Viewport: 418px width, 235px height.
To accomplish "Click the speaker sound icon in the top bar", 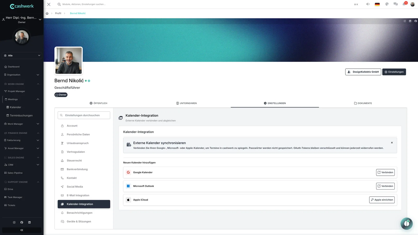I will pyautogui.click(x=368, y=4).
